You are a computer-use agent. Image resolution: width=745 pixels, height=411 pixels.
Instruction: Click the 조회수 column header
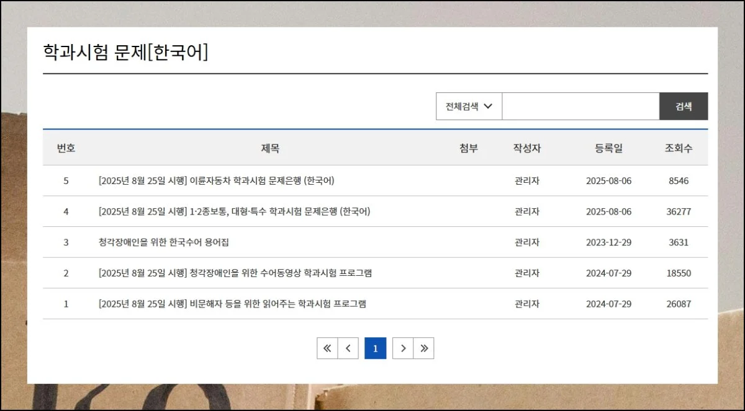point(679,148)
